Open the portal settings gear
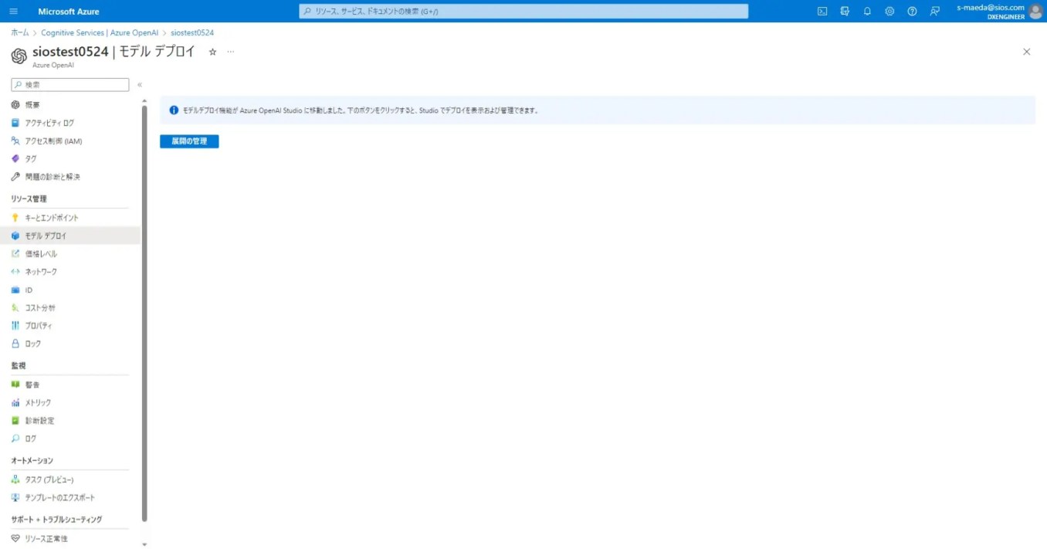The width and height of the screenshot is (1047, 549). (x=889, y=11)
